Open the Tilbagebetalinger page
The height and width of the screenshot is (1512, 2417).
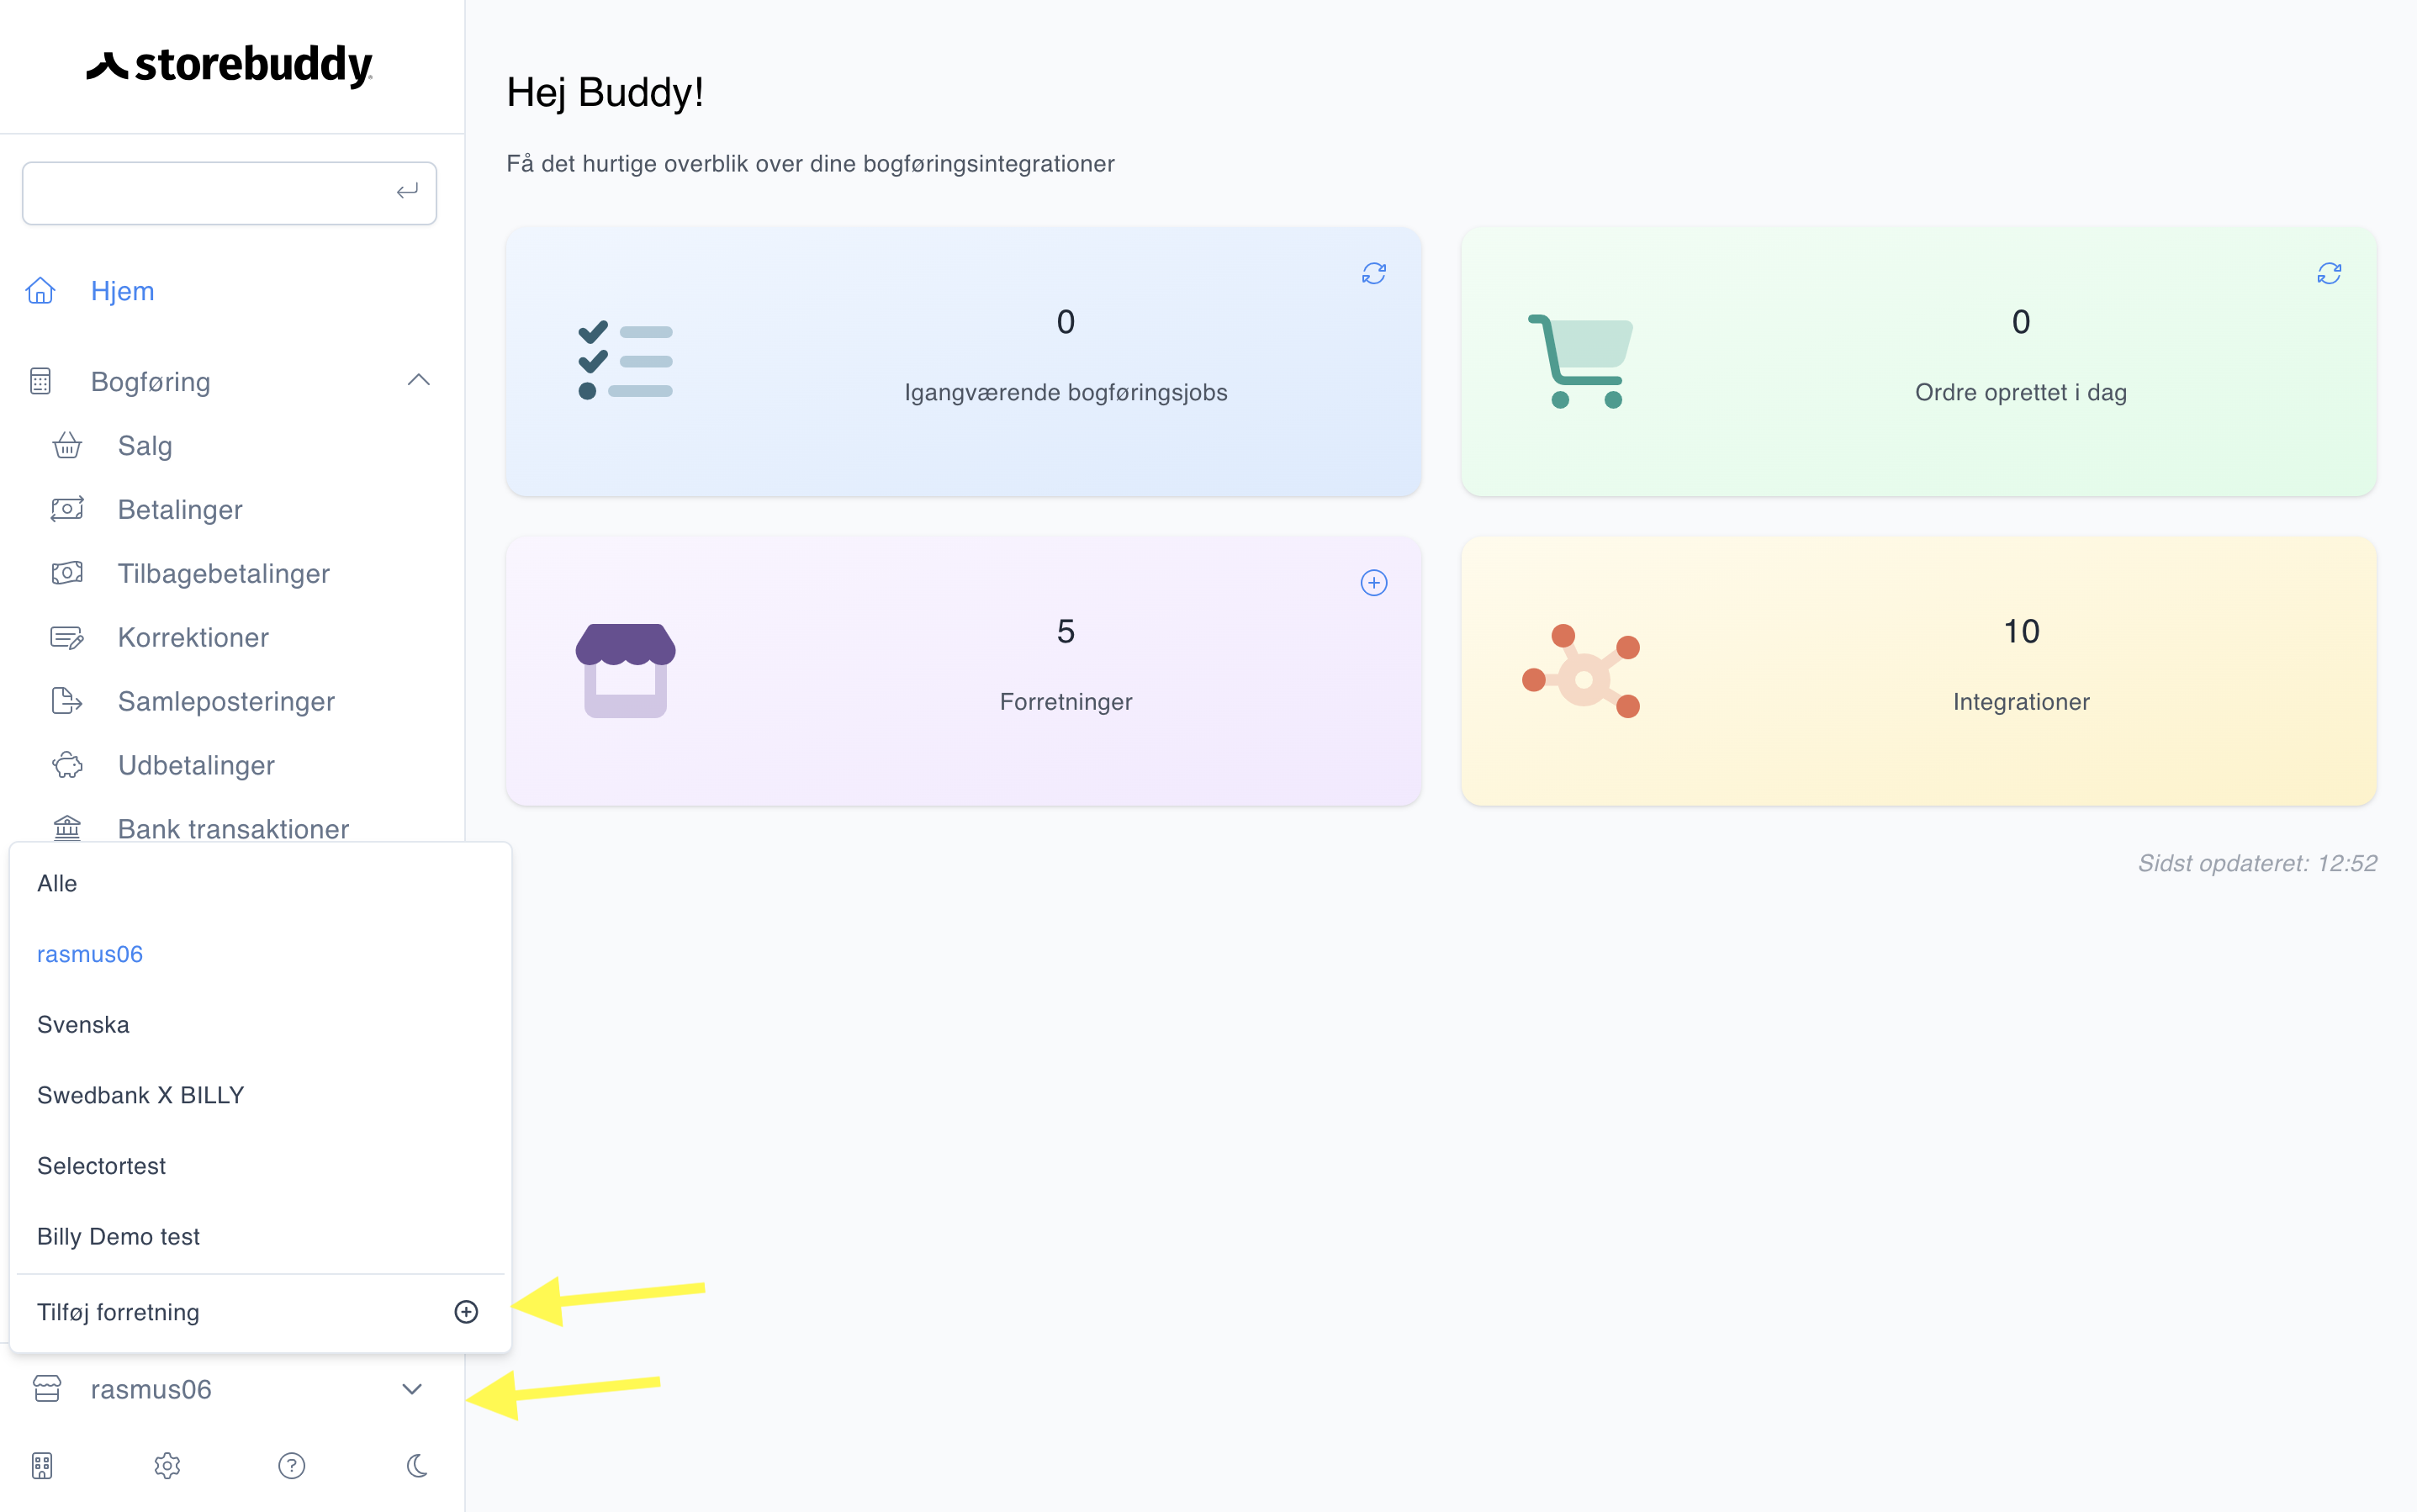point(223,573)
